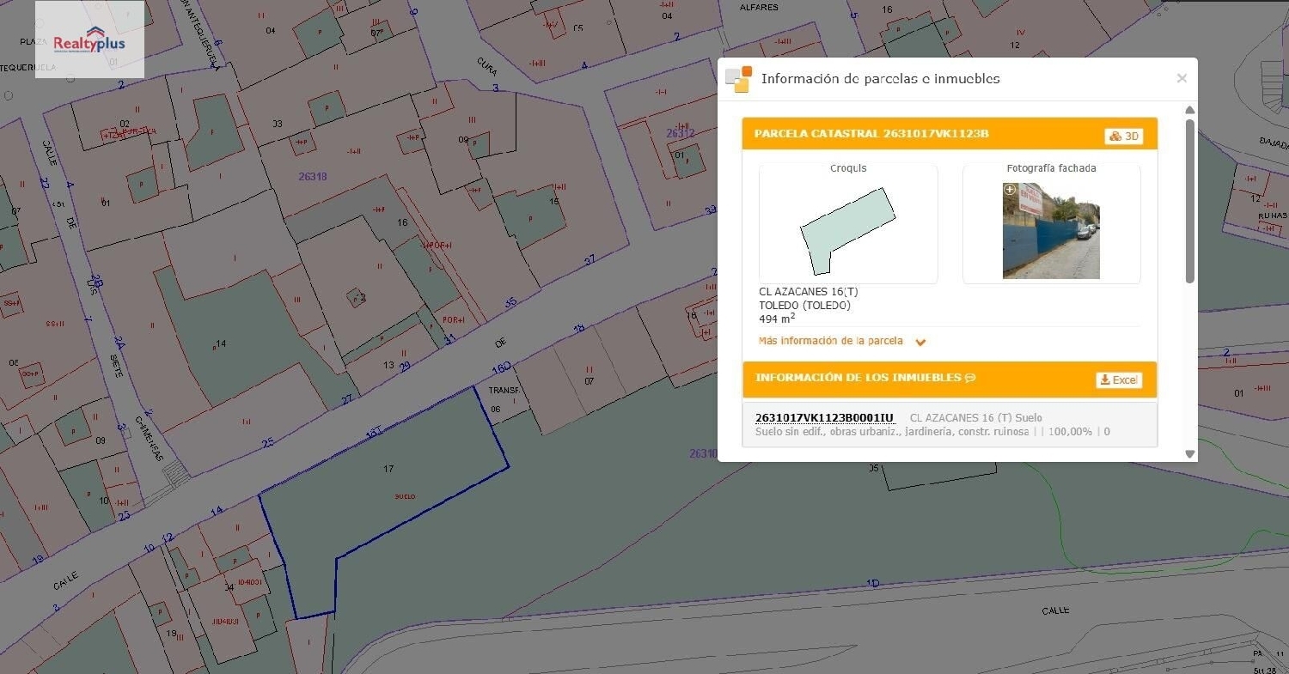Click the highlighted blue parcel outline marked SUELO
This screenshot has height=674, width=1289.
coord(404,495)
